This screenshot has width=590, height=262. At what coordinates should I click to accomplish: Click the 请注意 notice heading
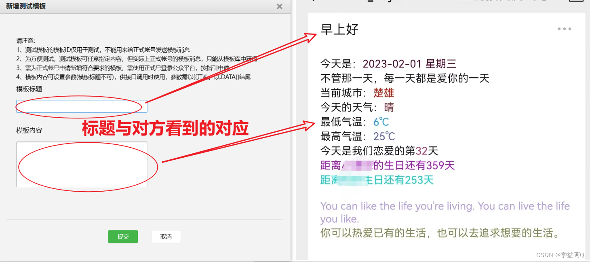pos(26,41)
